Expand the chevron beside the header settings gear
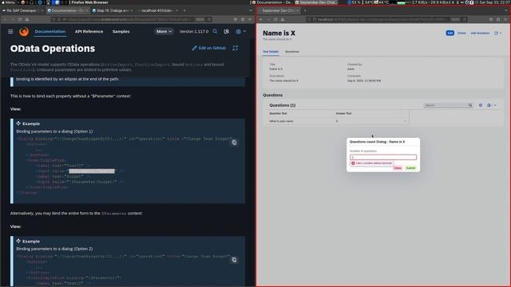Viewport: 511px width, 287px height. point(245,32)
